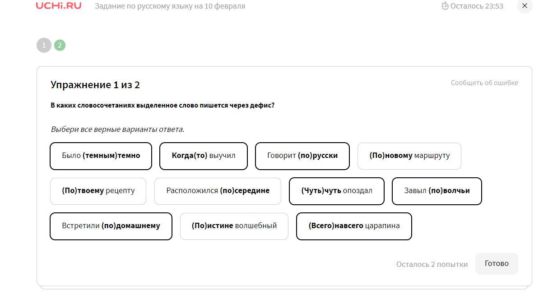Image resolution: width=548 pixels, height=297 pixels.
Task: Go to exercise step 1 circle
Action: (44, 45)
